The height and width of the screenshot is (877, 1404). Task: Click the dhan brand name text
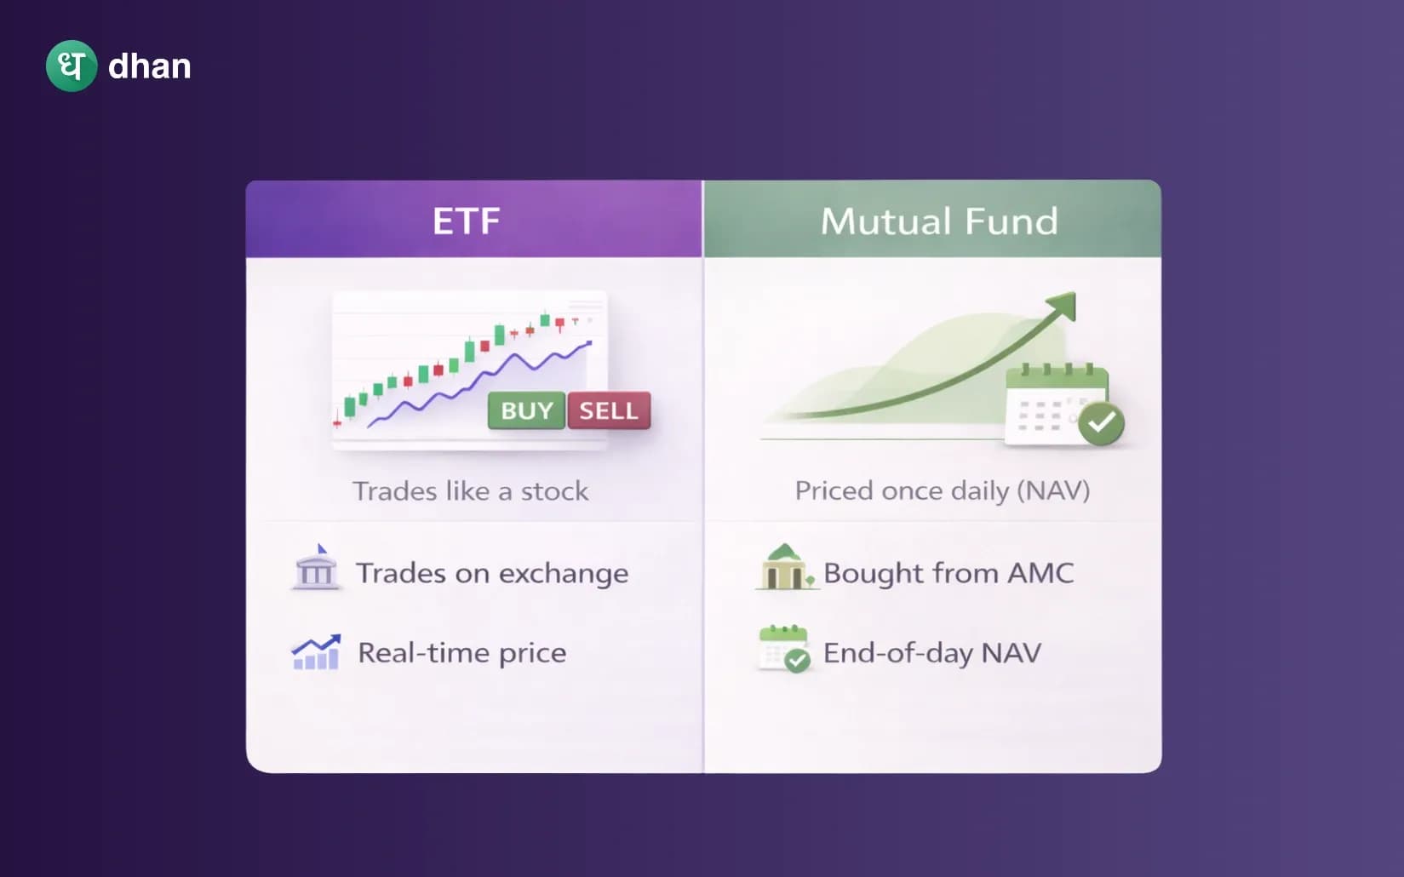point(150,66)
